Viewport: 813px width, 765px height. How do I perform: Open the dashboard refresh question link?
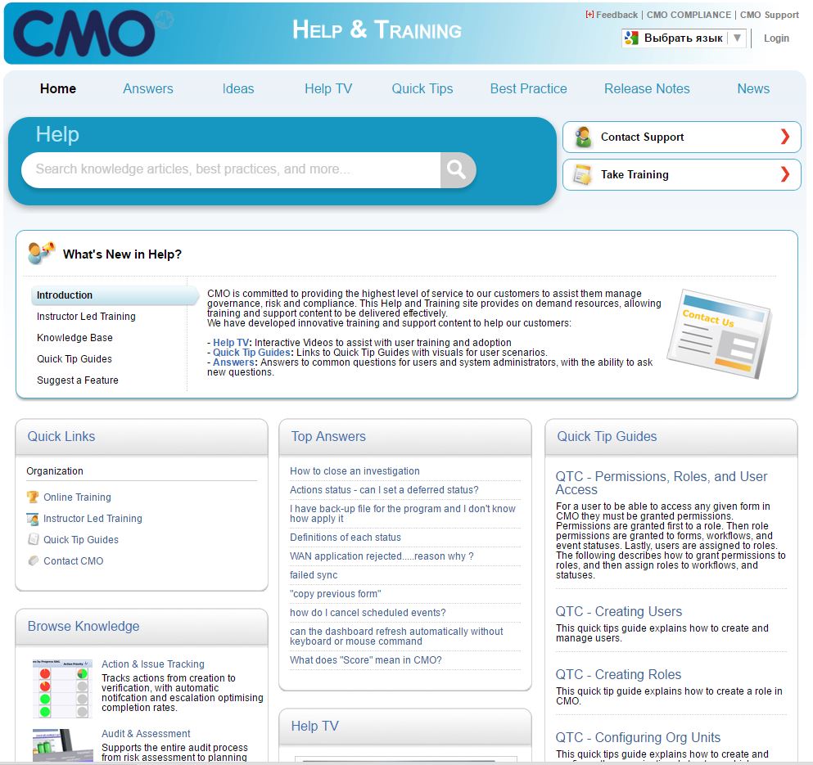(396, 636)
